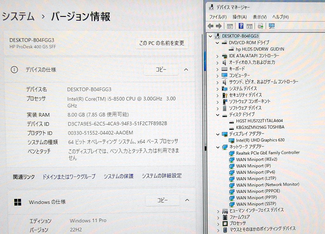The width and height of the screenshot is (325, 234).
Task: Click the display adapter icon beside Intel(R) UHD Graphics 630
Action: tap(231, 140)
